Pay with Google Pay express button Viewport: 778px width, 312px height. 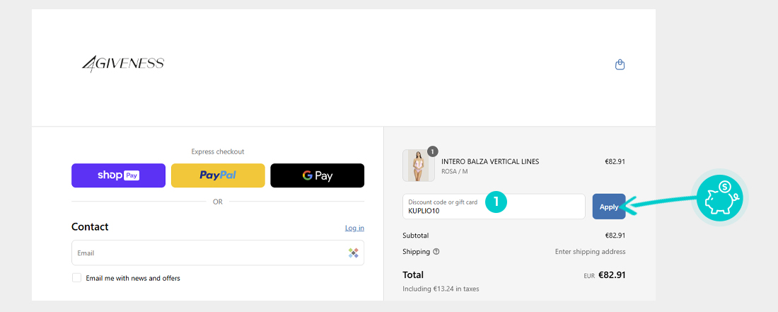(317, 175)
